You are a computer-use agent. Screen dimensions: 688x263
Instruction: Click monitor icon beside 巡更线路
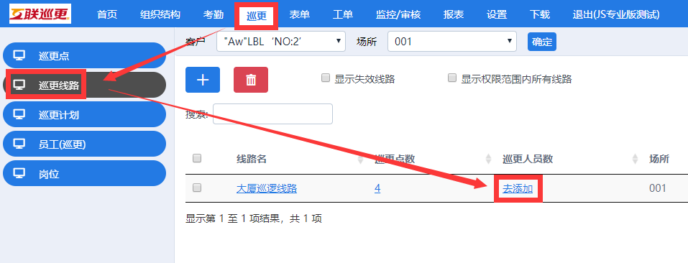pos(19,85)
